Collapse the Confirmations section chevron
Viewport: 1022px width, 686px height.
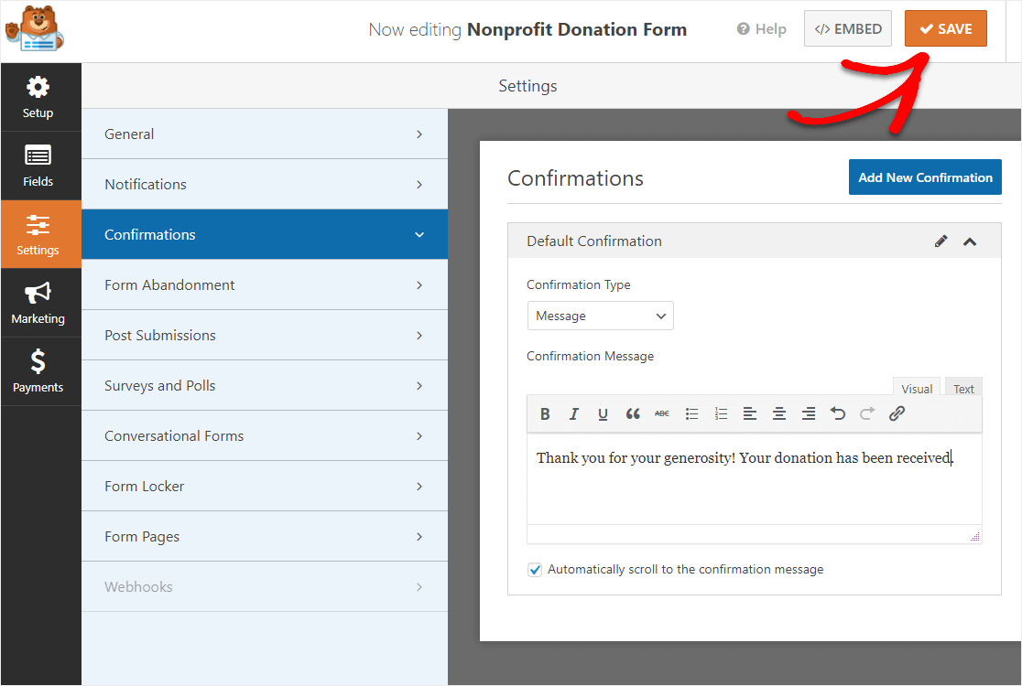click(x=419, y=235)
